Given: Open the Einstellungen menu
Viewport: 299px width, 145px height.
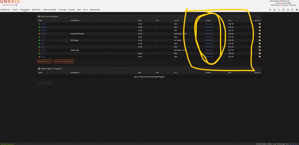Looking at the screenshot, I should pos(50,10).
